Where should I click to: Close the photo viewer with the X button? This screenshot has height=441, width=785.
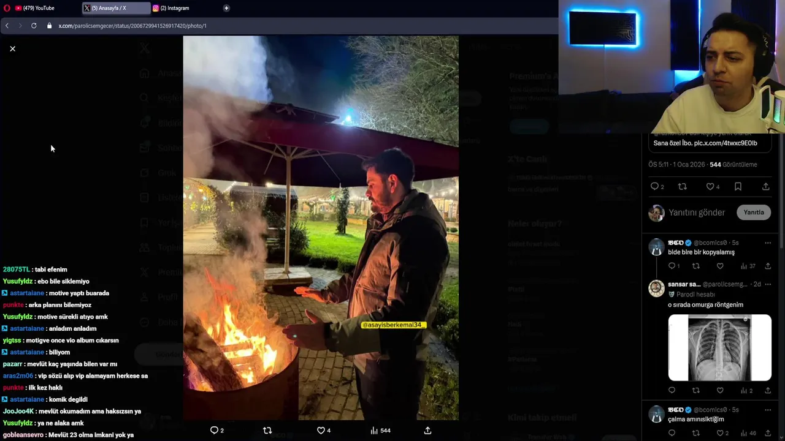coord(12,48)
